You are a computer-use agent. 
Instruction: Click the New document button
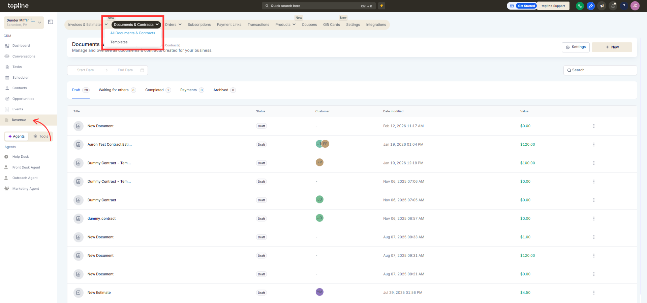pos(612,47)
